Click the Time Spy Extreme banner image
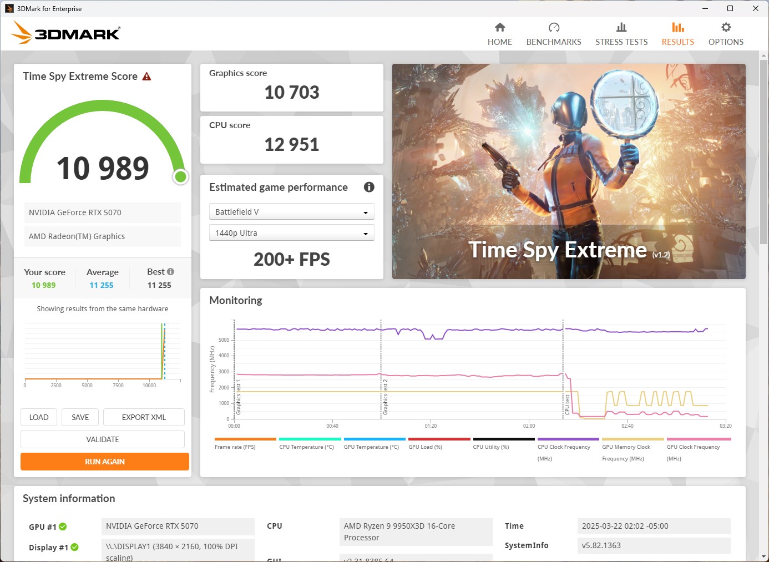Image resolution: width=769 pixels, height=562 pixels. click(569, 171)
